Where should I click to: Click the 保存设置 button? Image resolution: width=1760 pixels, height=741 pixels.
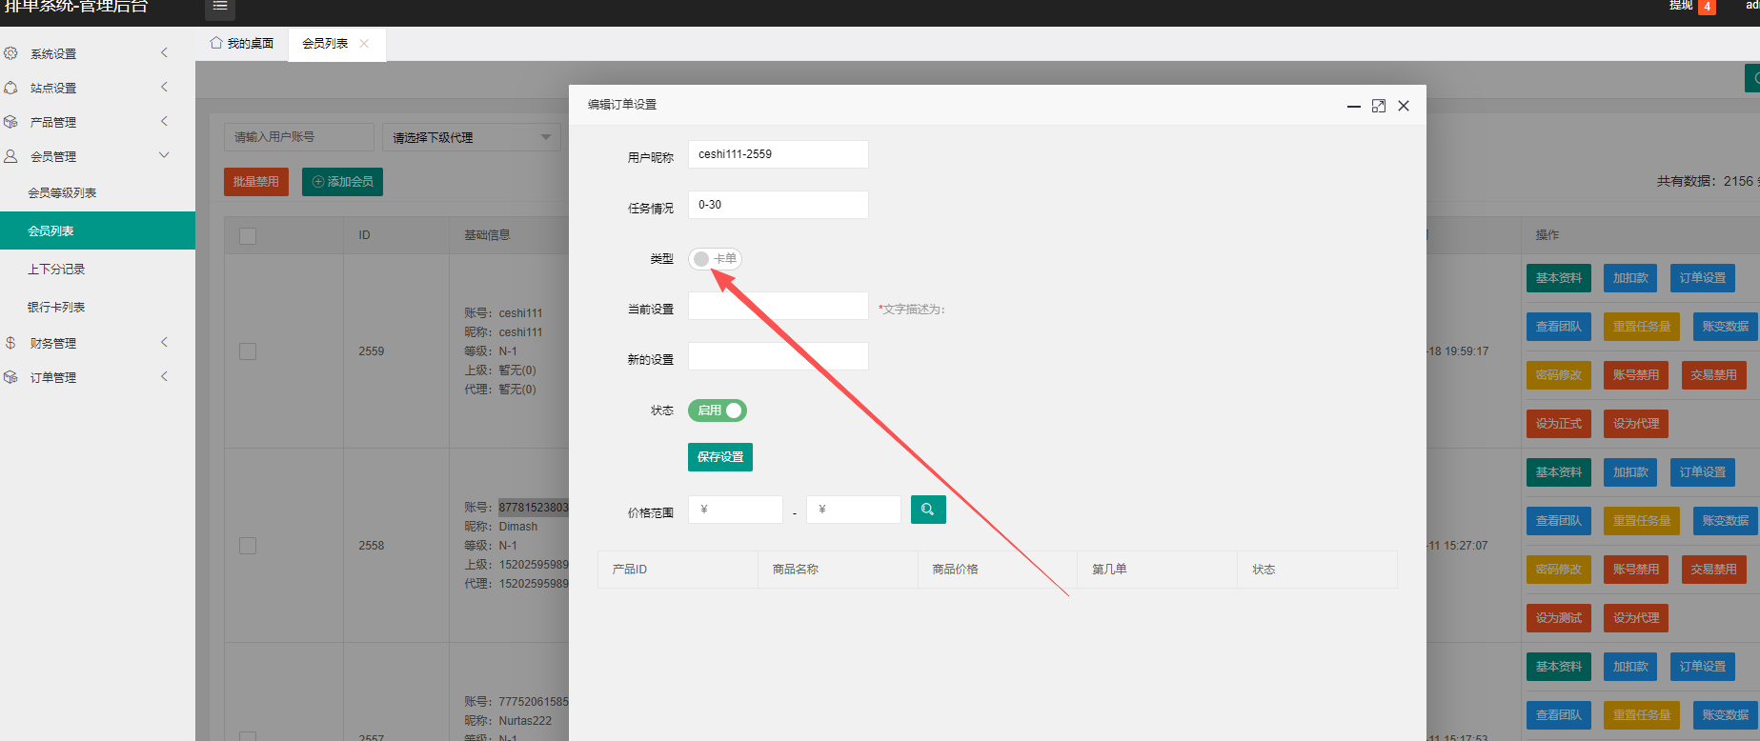(x=720, y=457)
